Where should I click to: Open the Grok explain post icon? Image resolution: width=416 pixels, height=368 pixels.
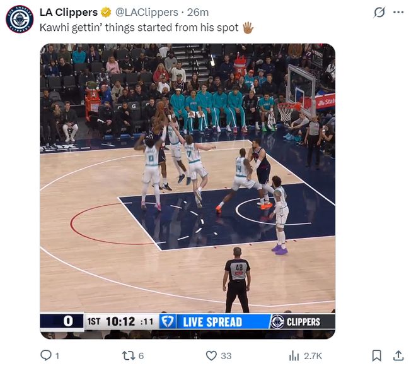379,12
